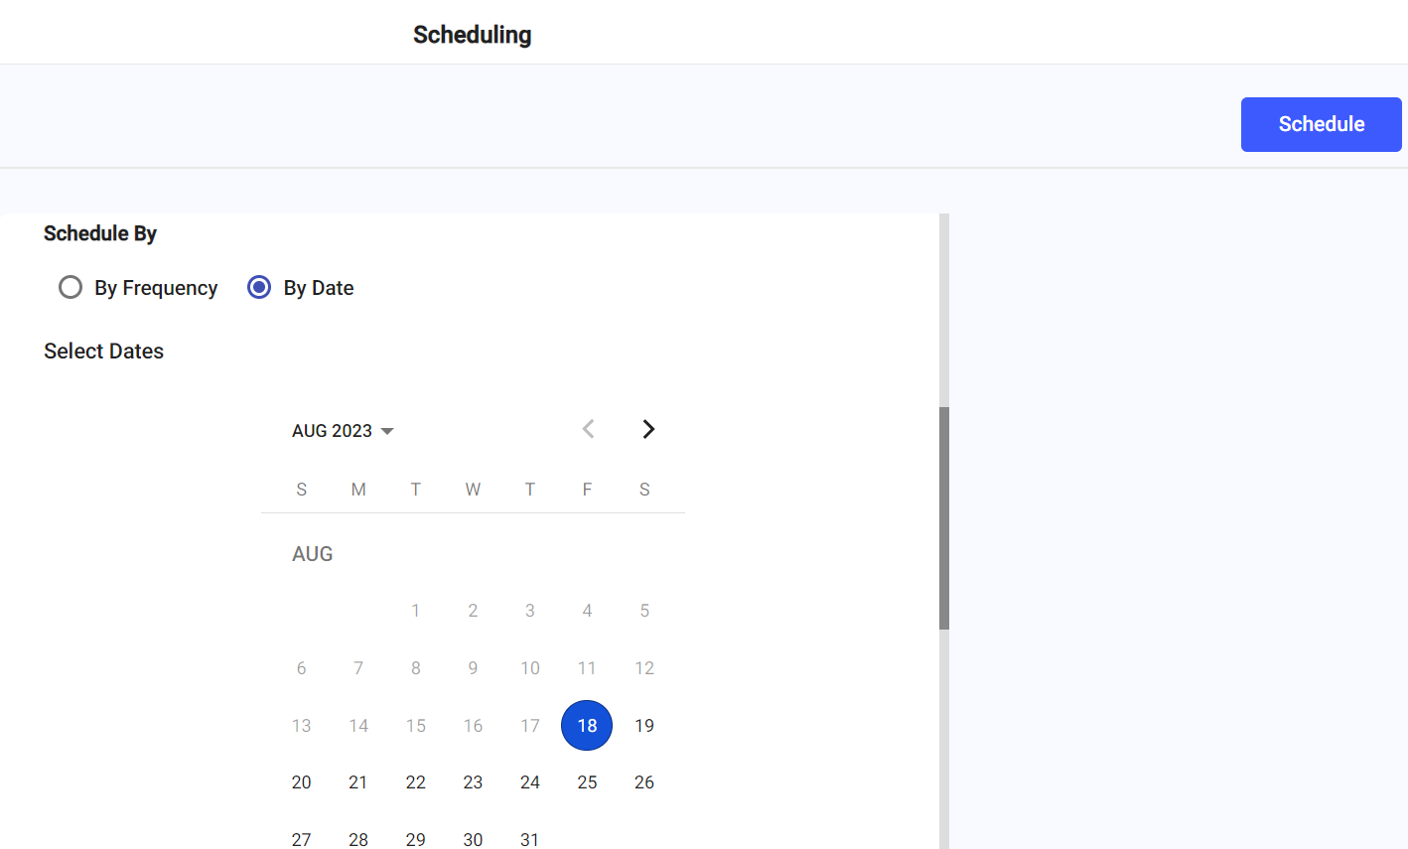Choose August 22 date cell
Viewport: 1408px width, 849px height.
[x=416, y=782]
